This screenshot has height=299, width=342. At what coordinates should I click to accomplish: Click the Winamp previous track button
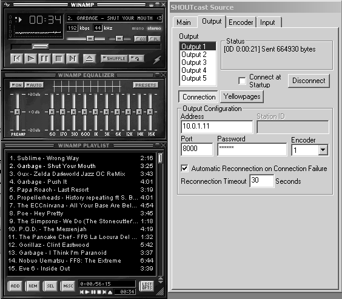(17, 58)
